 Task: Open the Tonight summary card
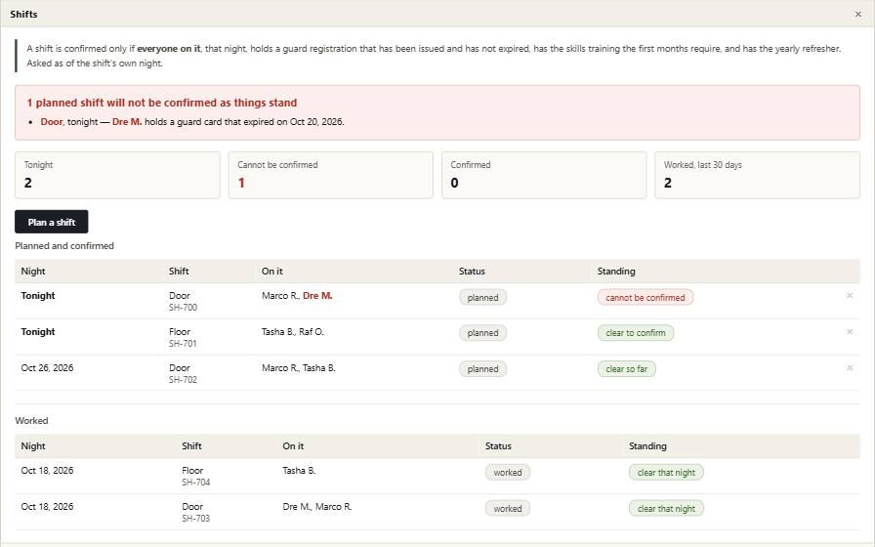117,175
